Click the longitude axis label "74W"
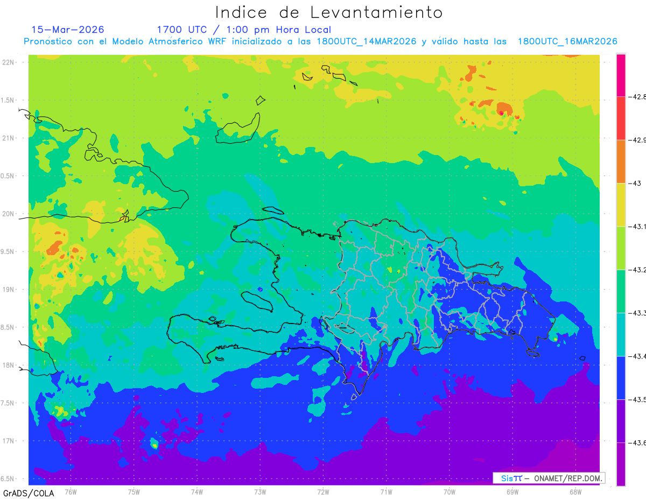 (x=197, y=491)
